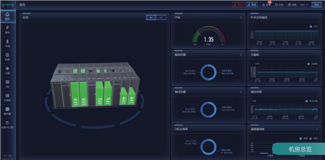Click the 视频 video button in top bar
325x160 pixels.
[252, 5]
